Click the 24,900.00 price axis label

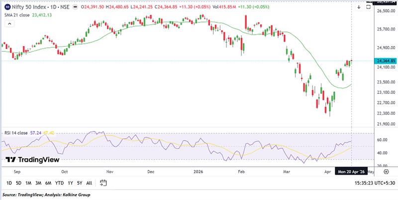coord(386,48)
